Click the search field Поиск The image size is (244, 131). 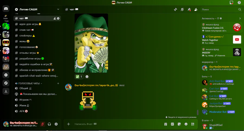point(221,9)
